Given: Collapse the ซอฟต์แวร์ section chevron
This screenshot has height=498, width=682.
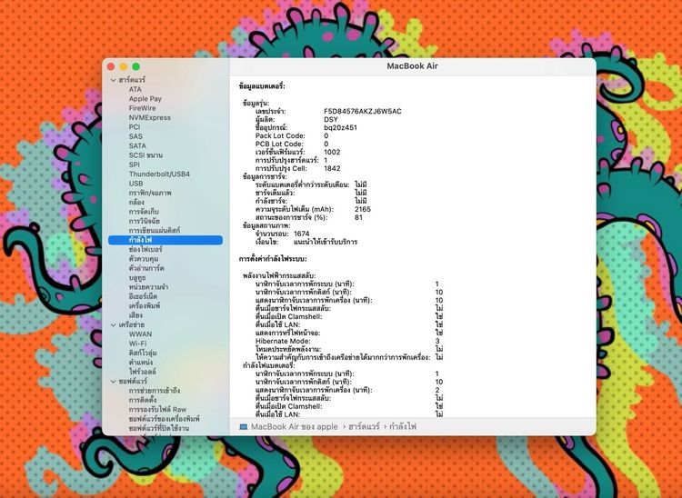Looking at the screenshot, I should [113, 381].
